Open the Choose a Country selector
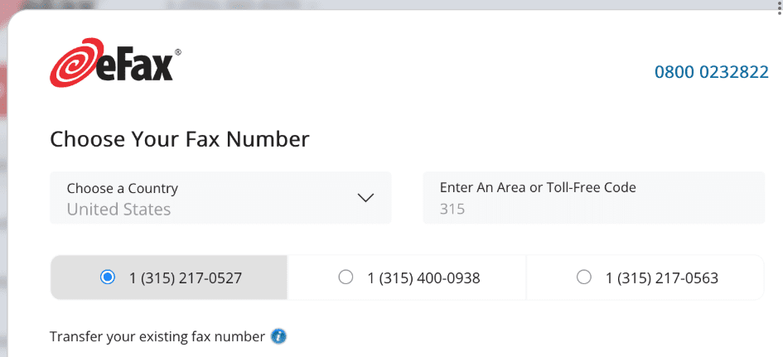 coord(220,198)
